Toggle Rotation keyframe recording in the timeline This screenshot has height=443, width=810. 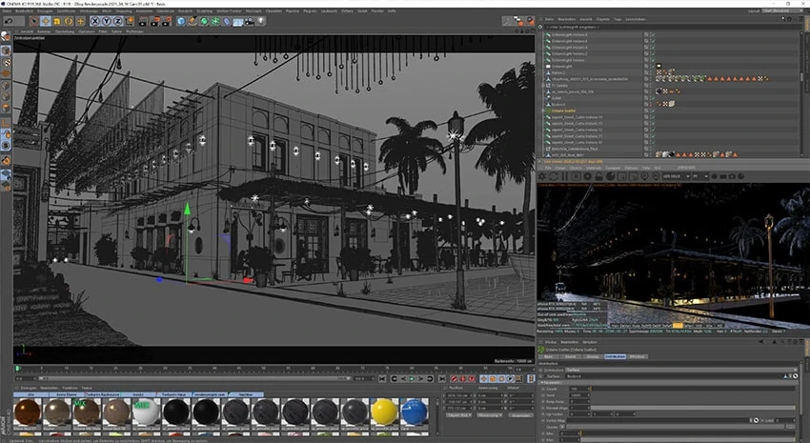coord(500,379)
